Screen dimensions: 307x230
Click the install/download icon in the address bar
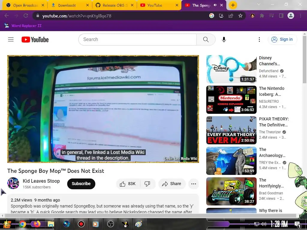pyautogui.click(x=221, y=16)
